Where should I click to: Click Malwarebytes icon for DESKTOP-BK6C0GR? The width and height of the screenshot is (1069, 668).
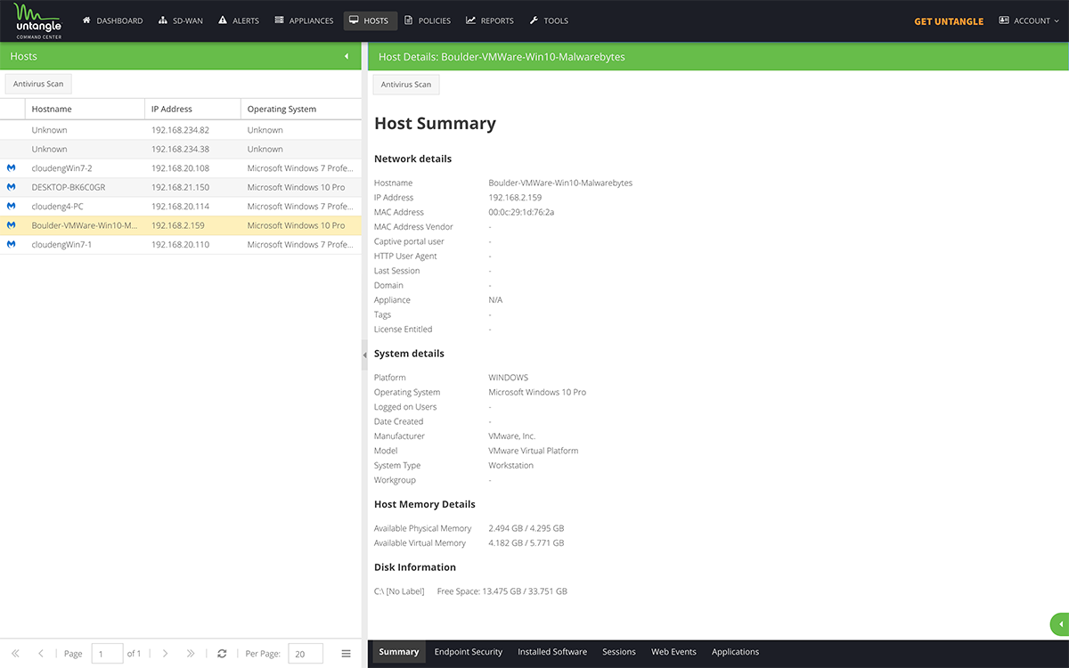12,187
